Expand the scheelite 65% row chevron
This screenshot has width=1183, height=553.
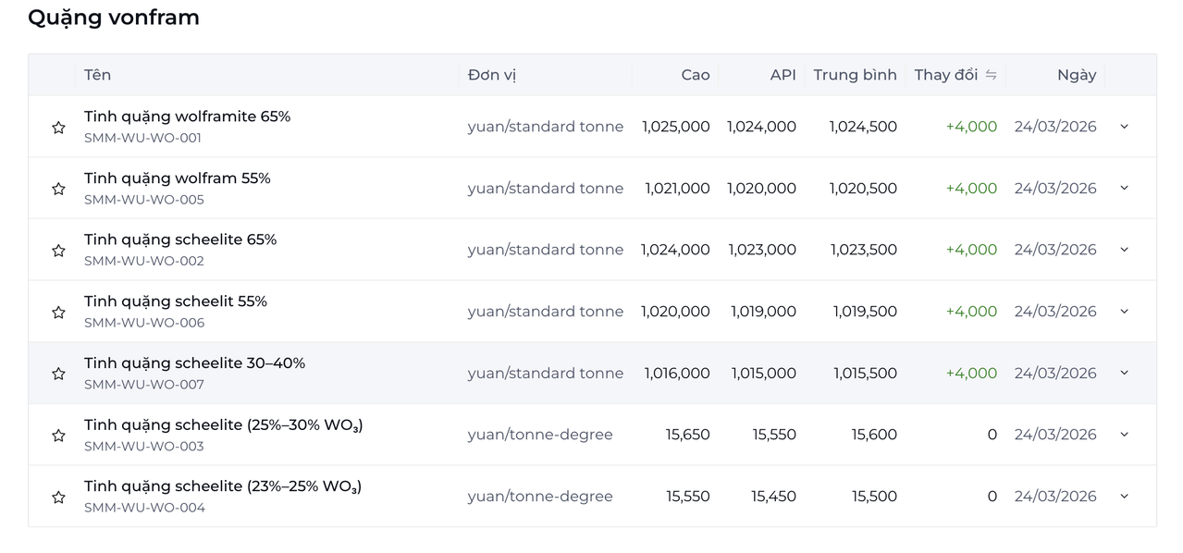point(1124,250)
